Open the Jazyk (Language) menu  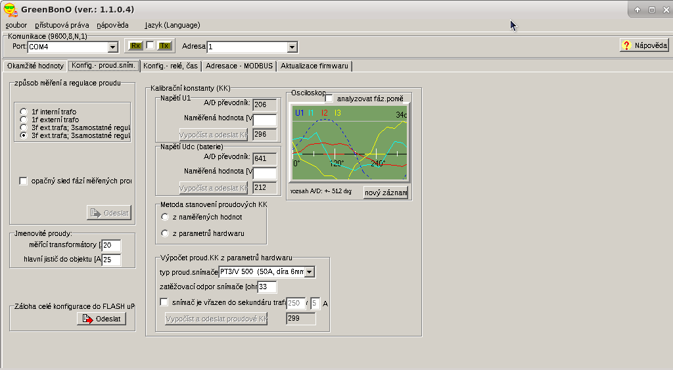pyautogui.click(x=172, y=25)
